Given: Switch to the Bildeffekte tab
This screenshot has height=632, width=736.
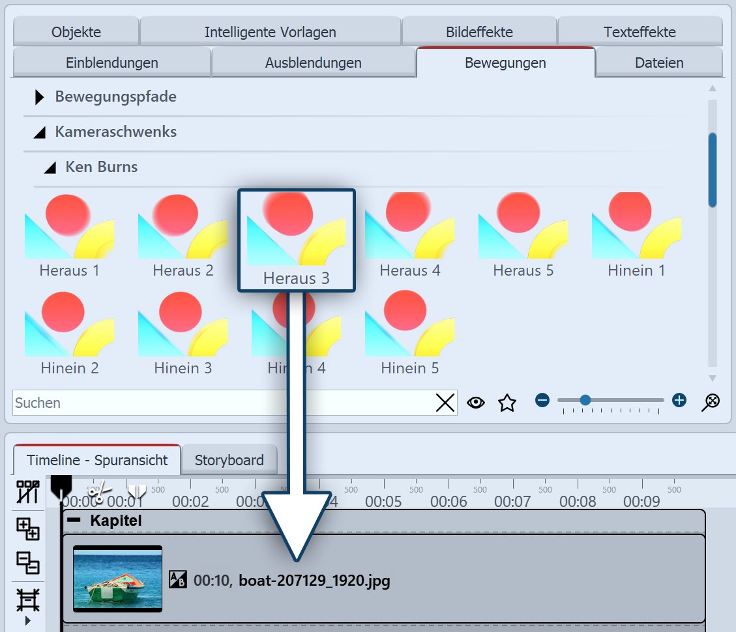Looking at the screenshot, I should (479, 31).
